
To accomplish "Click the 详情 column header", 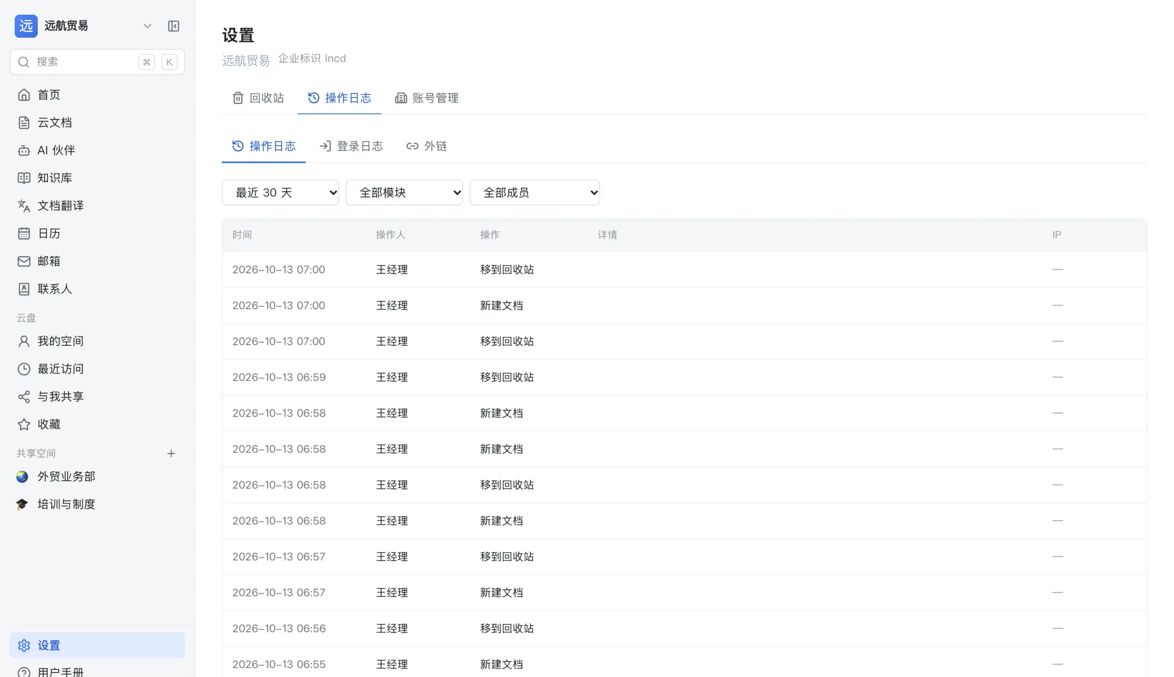I will click(x=607, y=235).
